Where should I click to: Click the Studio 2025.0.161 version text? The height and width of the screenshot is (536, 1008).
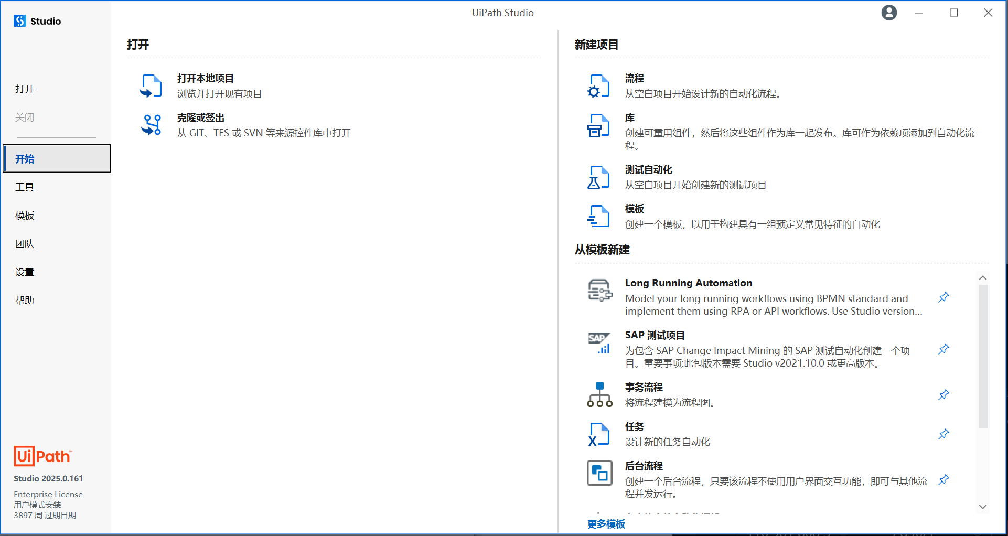point(48,478)
